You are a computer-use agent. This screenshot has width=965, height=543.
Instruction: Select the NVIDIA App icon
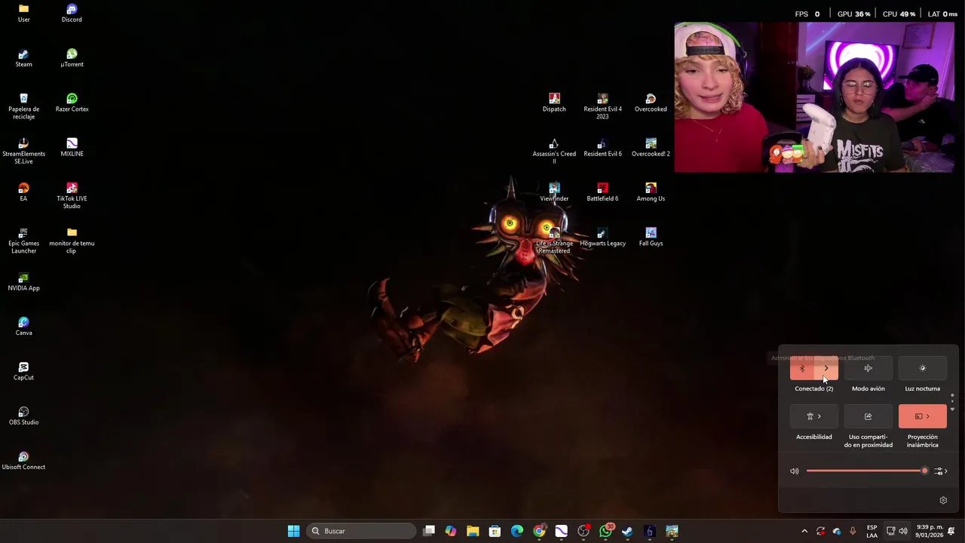click(x=24, y=281)
